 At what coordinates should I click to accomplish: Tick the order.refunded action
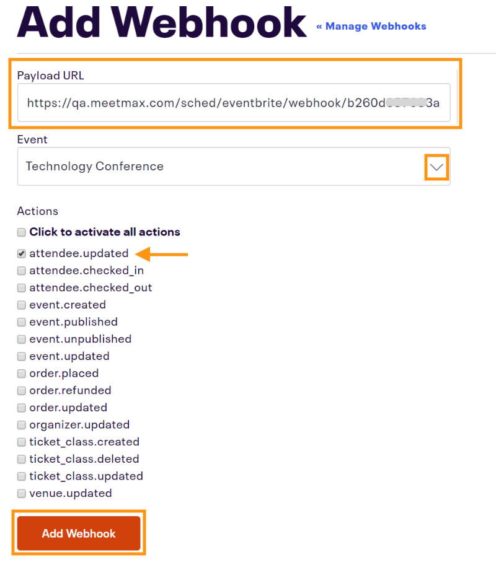click(x=22, y=391)
